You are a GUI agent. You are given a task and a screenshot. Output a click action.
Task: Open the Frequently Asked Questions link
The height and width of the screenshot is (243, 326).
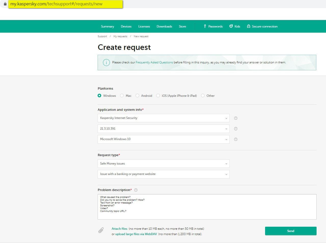[154, 62]
